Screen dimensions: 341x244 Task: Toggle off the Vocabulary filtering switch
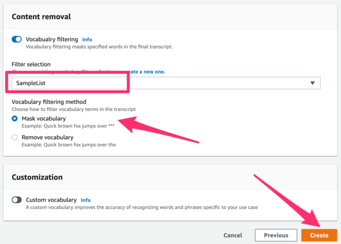pos(17,39)
